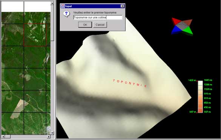Select the red-outlined tile on satellite map
The height and width of the screenshot is (140, 221).
35,35
